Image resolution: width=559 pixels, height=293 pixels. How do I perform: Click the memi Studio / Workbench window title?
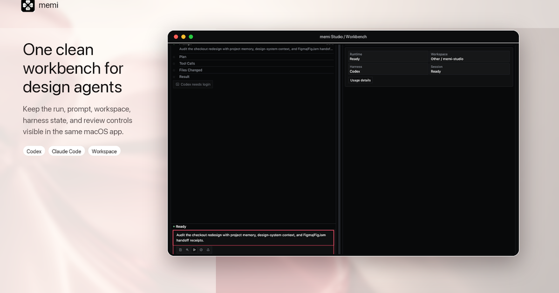(x=343, y=37)
